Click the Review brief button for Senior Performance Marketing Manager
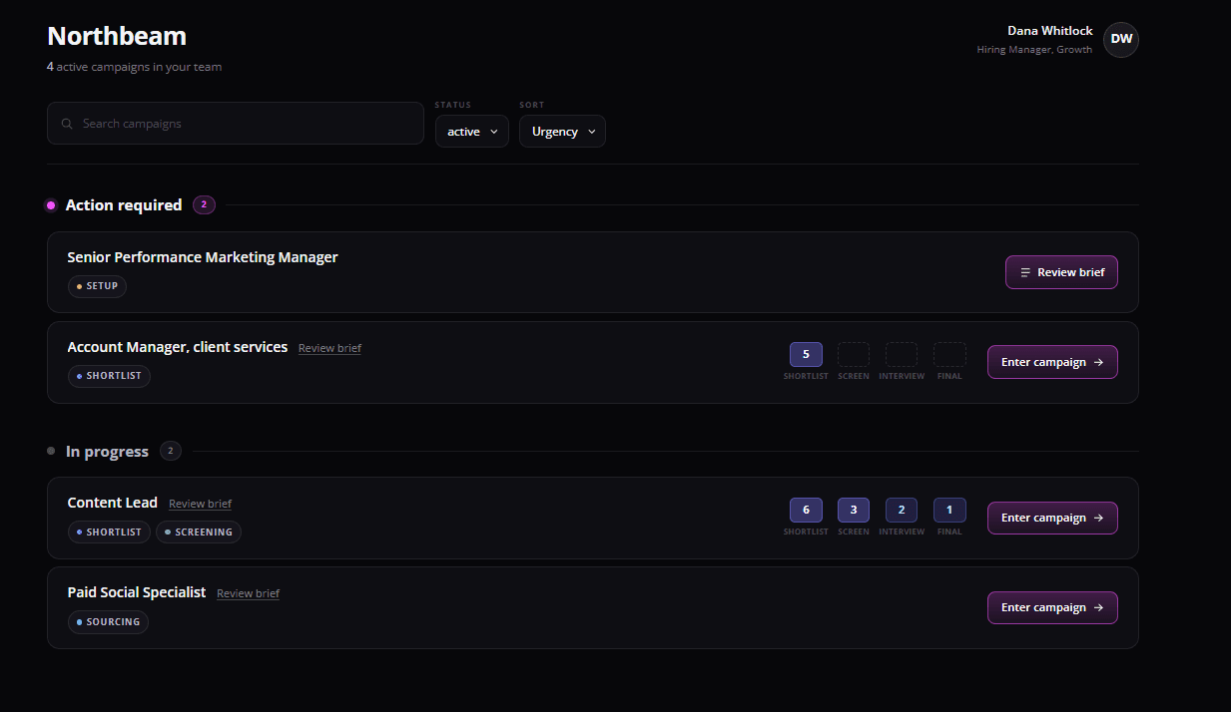Screen dimensions: 1231x712 [x=1061, y=272]
